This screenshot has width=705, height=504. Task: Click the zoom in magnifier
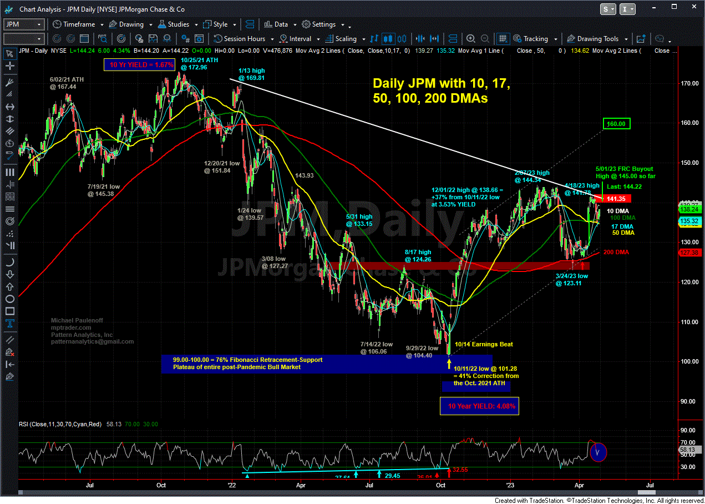point(471,39)
